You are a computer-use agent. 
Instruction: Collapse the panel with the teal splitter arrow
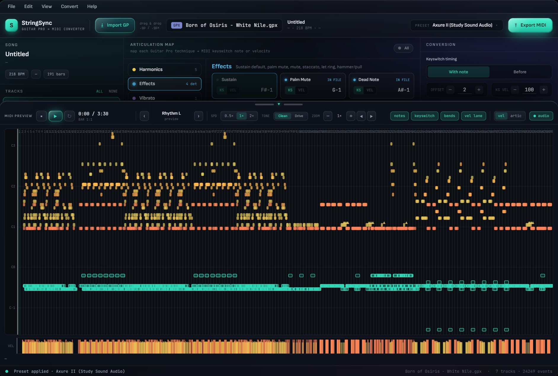tap(279, 104)
